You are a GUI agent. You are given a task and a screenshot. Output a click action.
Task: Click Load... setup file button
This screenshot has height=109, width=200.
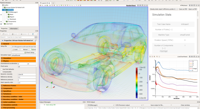click(x=15, y=49)
